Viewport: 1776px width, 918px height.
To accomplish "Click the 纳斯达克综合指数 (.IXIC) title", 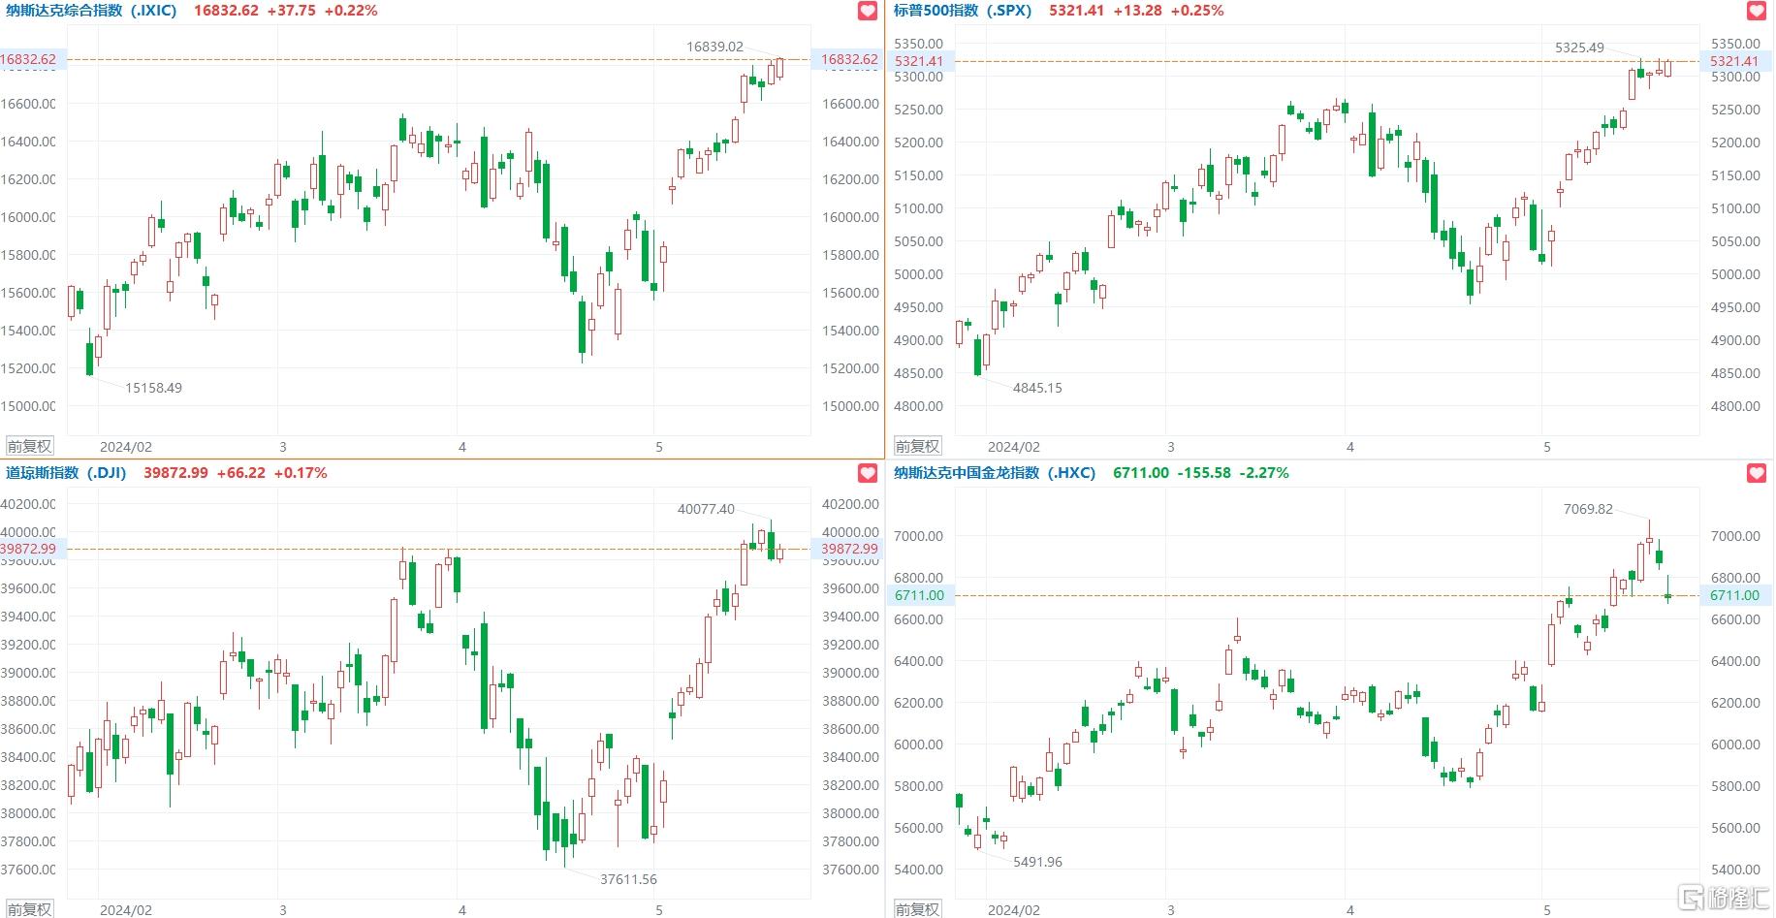I will (91, 11).
